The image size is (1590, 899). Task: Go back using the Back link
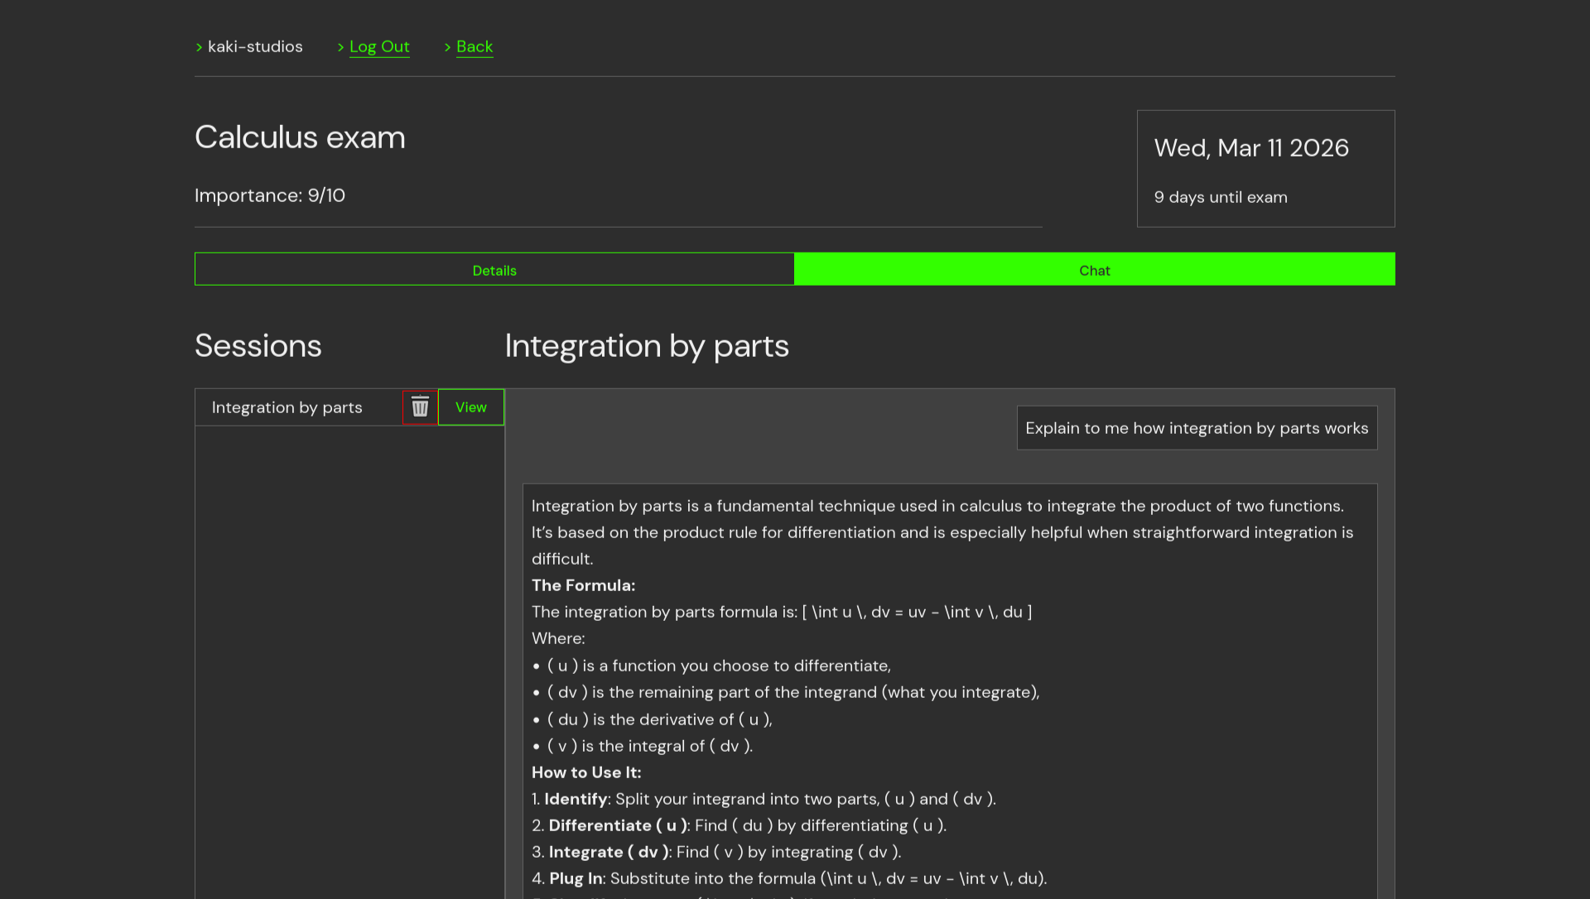(x=475, y=47)
